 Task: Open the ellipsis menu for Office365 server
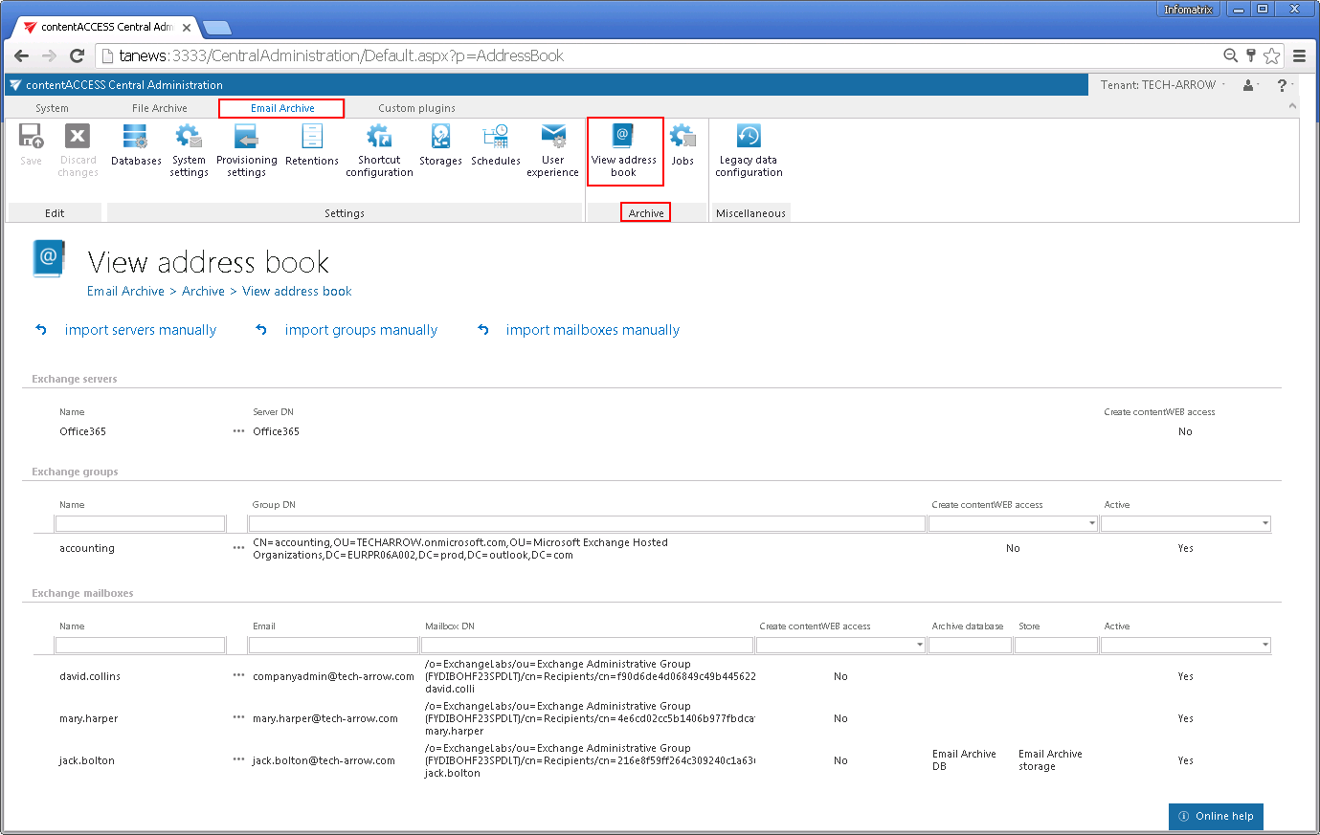coord(238,431)
